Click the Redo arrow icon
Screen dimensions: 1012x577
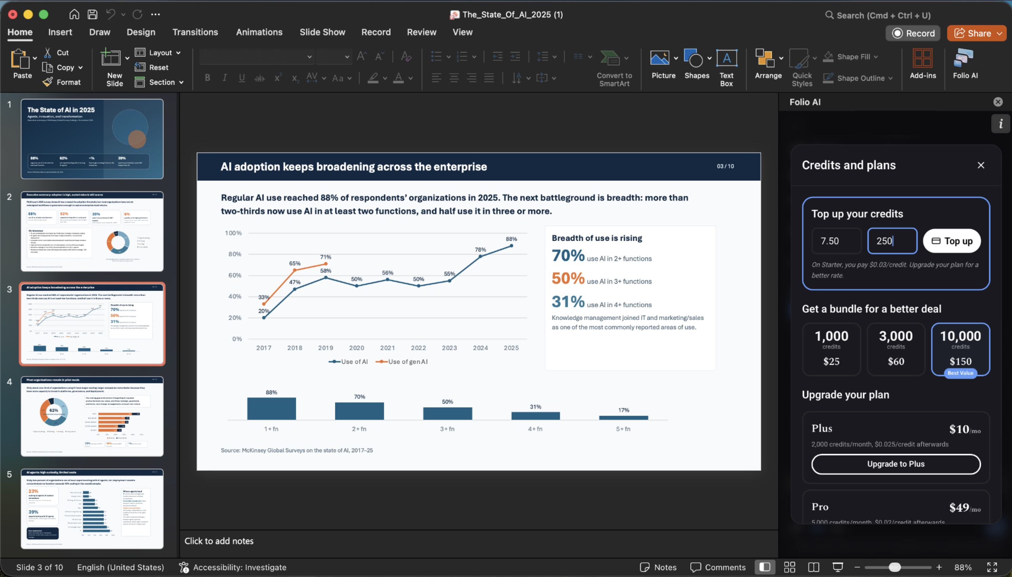(137, 15)
